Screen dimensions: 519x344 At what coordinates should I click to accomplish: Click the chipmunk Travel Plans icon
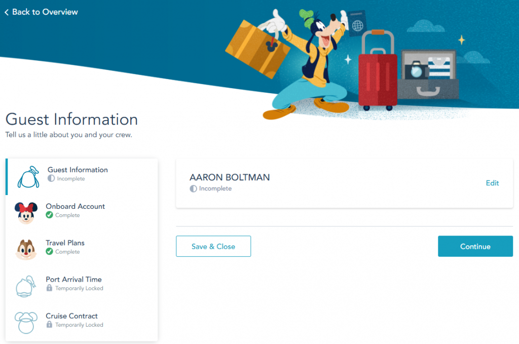(x=26, y=249)
